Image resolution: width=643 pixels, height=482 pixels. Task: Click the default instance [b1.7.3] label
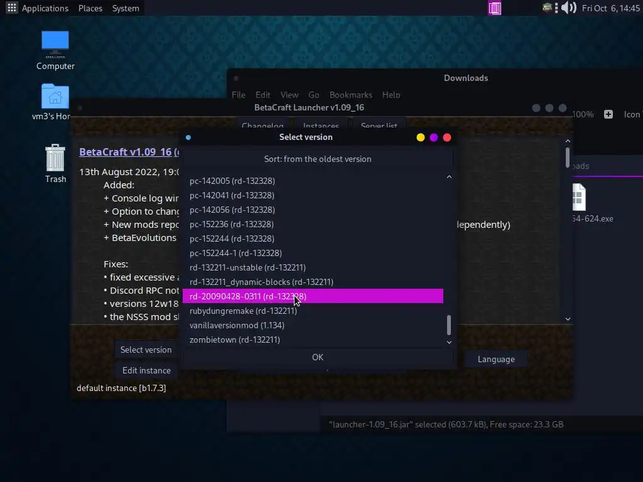(x=121, y=388)
